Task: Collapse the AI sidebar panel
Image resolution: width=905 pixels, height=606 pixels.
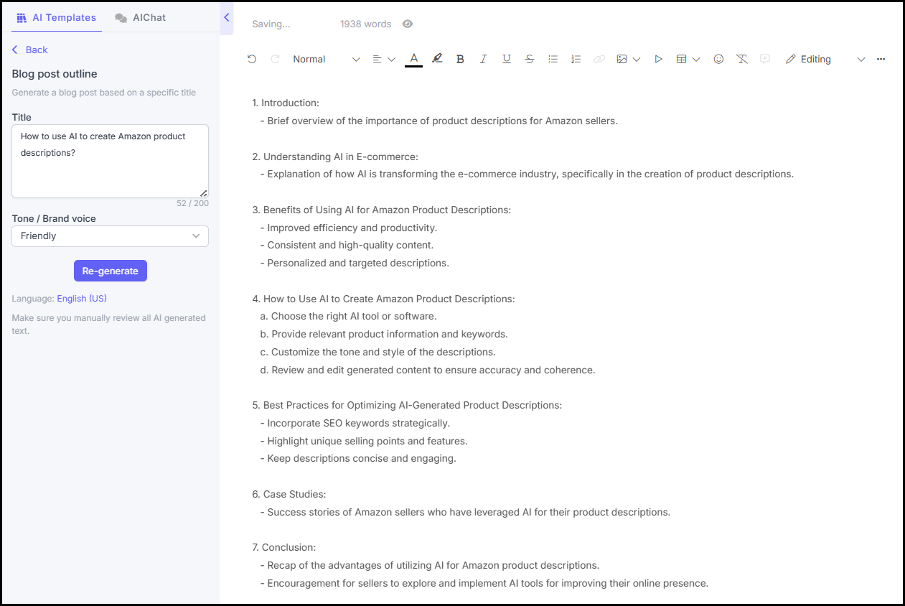Action: point(227,17)
